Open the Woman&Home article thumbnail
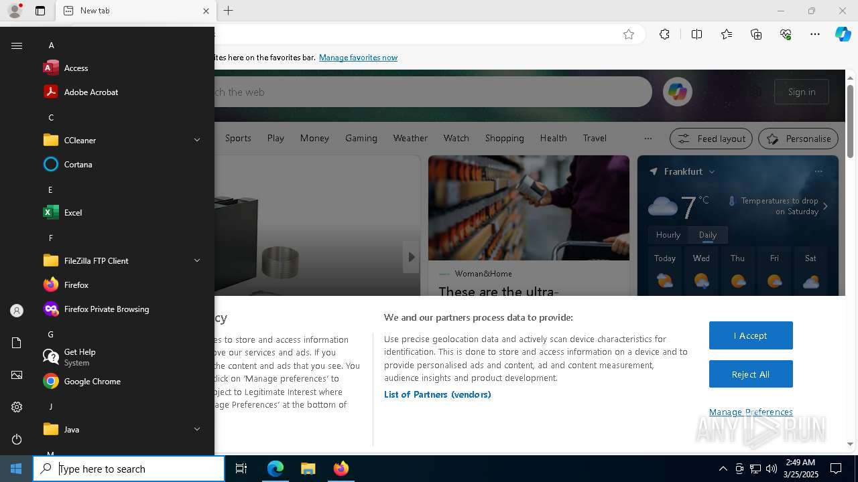This screenshot has height=482, width=858. click(x=529, y=208)
